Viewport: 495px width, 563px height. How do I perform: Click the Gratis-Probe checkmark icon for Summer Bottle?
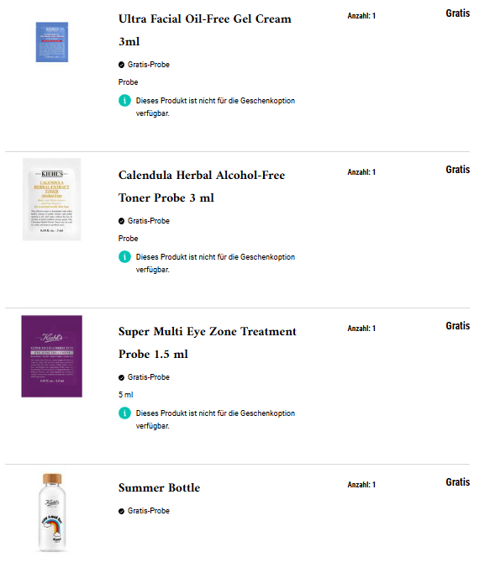coord(121,511)
